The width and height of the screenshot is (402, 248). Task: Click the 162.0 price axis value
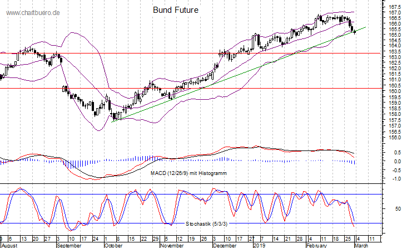pyautogui.click(x=395, y=69)
